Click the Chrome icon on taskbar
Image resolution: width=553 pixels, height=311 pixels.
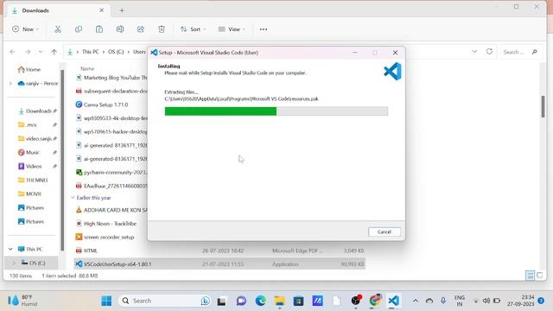tap(375, 301)
